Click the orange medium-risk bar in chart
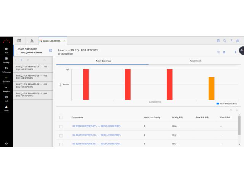 point(211,88)
